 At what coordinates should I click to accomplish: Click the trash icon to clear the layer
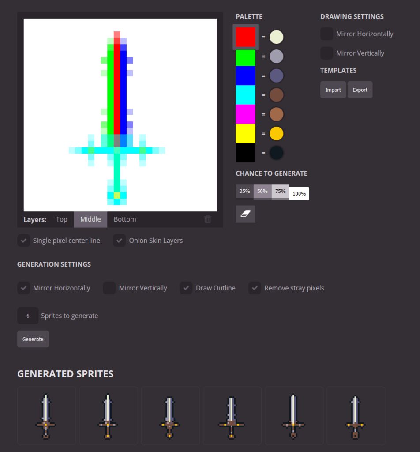click(x=207, y=219)
